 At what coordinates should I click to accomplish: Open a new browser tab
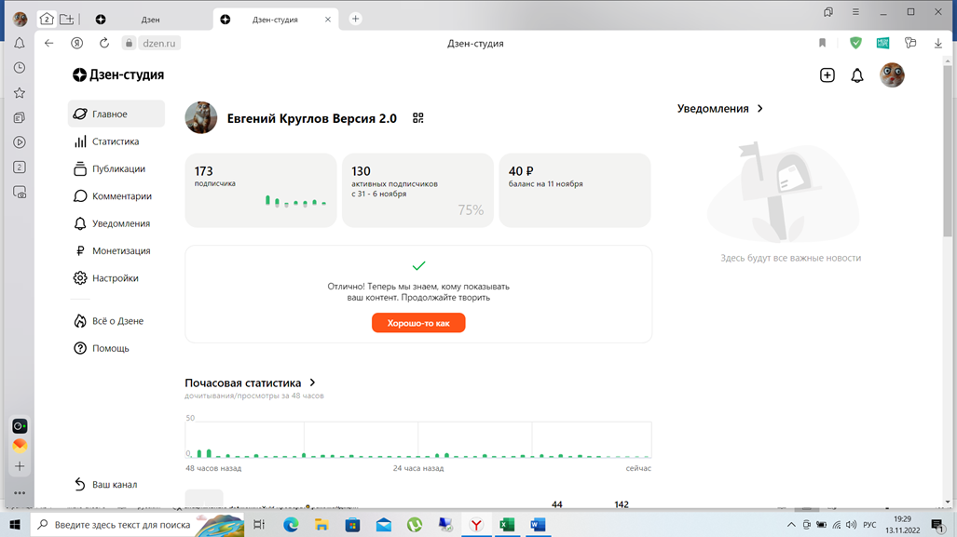tap(355, 19)
